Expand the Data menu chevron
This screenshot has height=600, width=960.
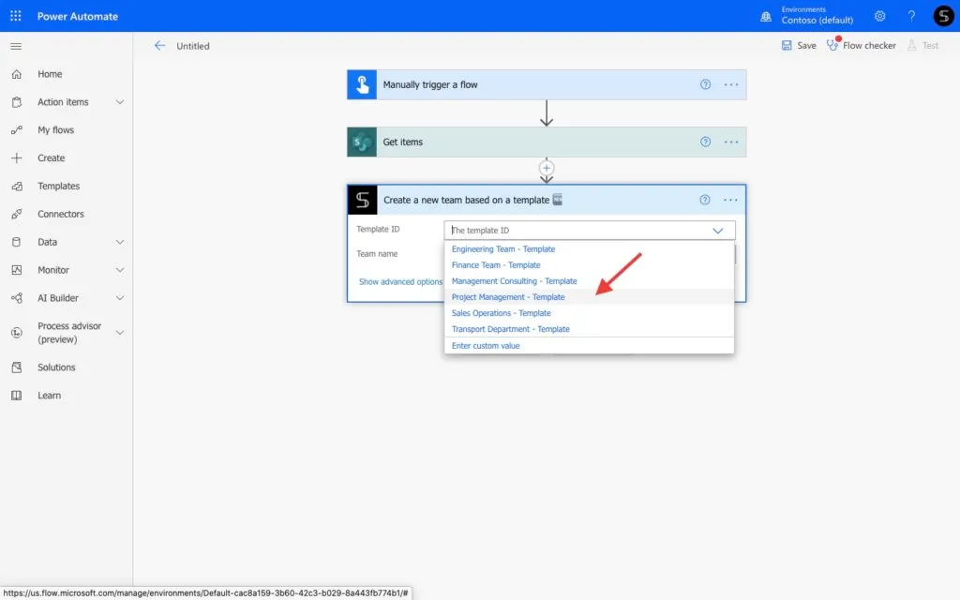(x=120, y=242)
